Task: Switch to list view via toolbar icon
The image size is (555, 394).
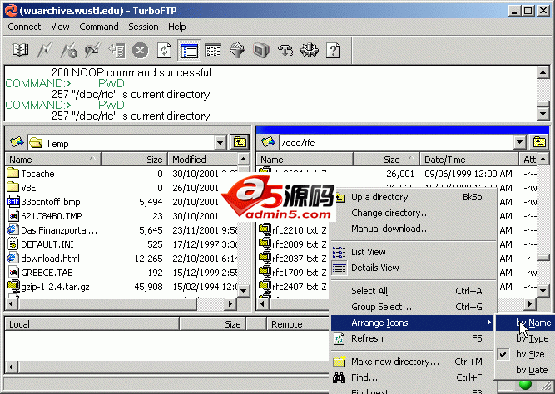Action: (189, 51)
